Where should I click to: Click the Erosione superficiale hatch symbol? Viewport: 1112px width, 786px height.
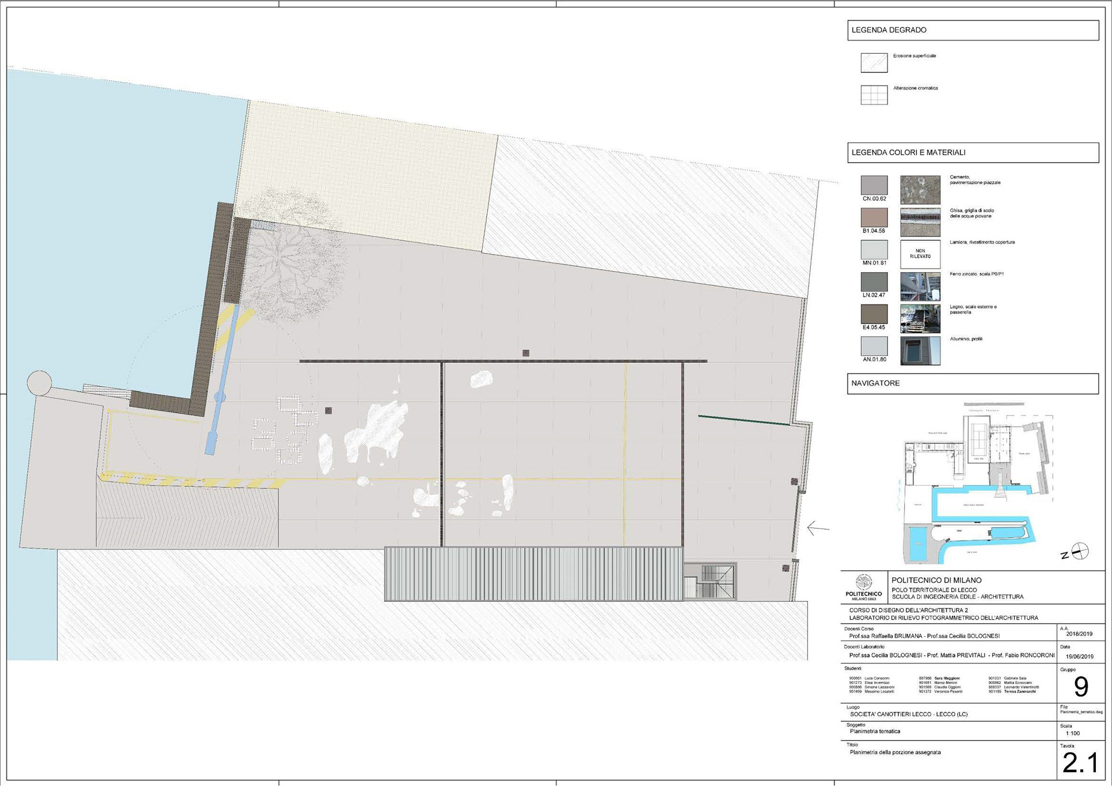874,63
